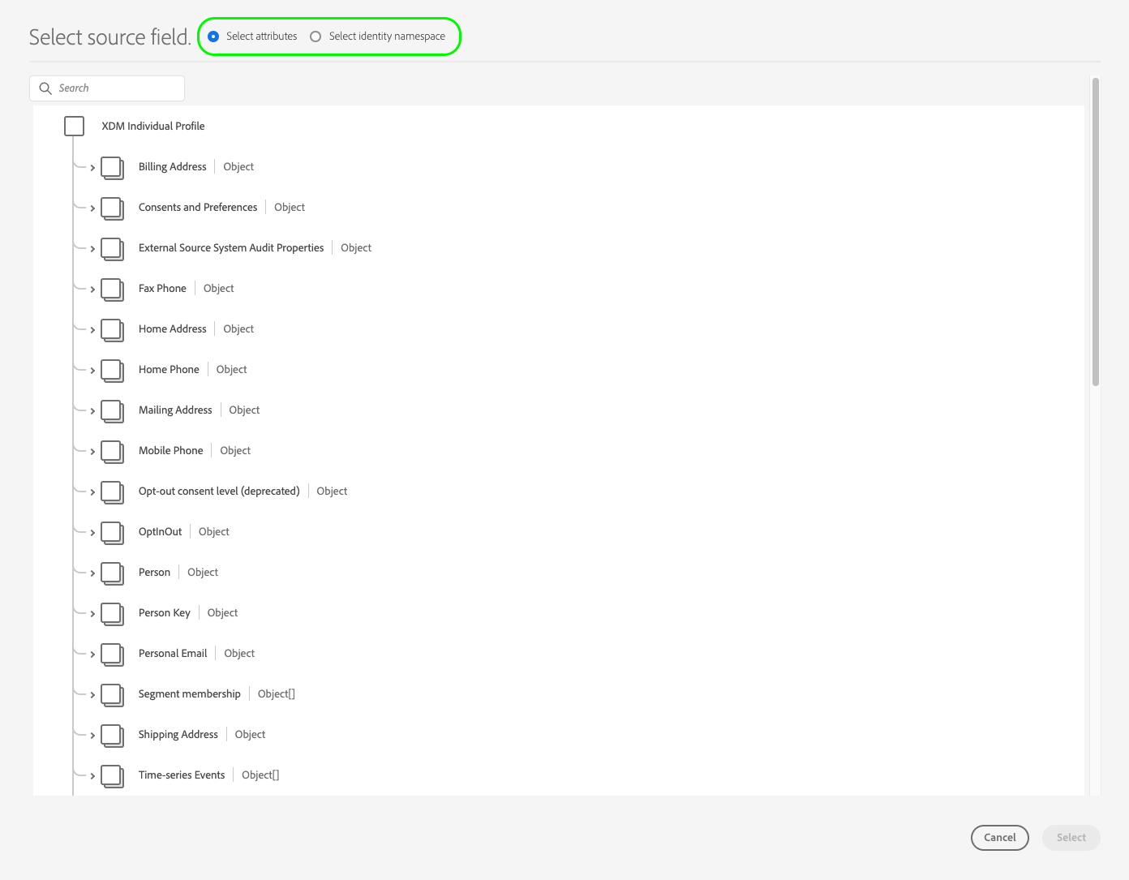Viewport: 1129px width, 880px height.
Task: Click the search magnifier icon
Action: (45, 88)
